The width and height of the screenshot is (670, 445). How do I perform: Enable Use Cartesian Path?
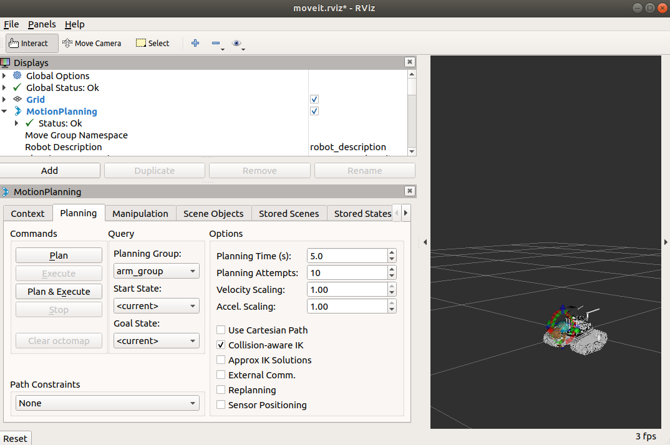[221, 330]
